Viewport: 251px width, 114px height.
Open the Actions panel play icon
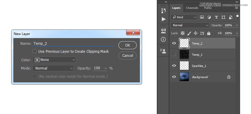point(163,19)
